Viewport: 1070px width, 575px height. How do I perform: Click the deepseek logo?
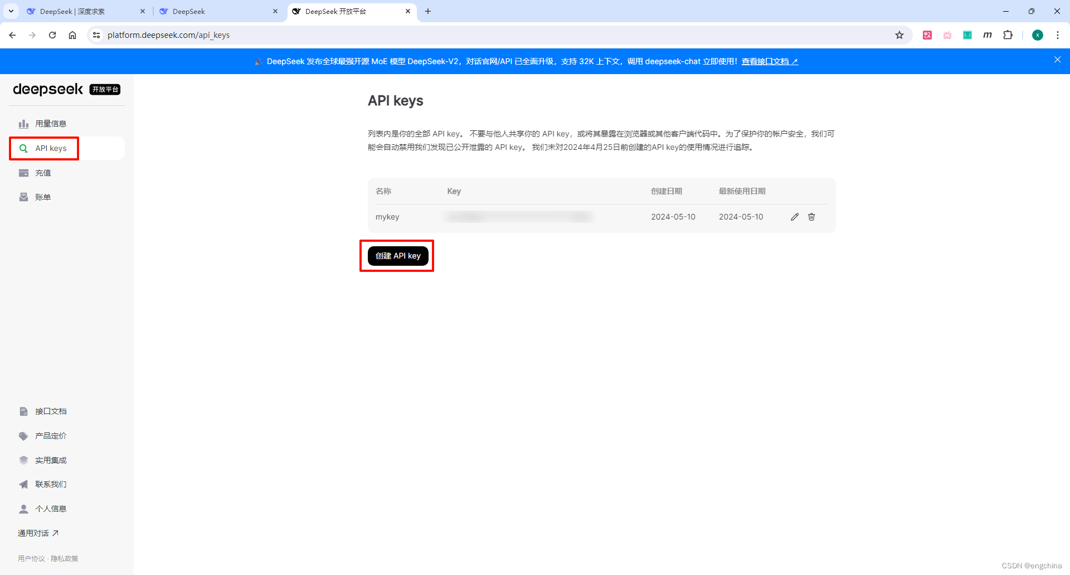coord(48,89)
